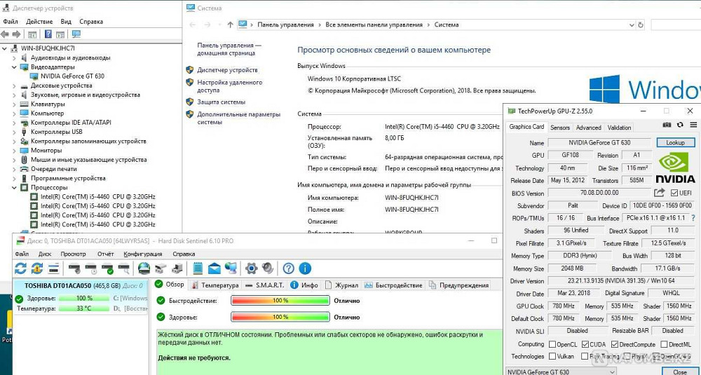Click the blue help icon in Device Manager toolbar

[48, 34]
